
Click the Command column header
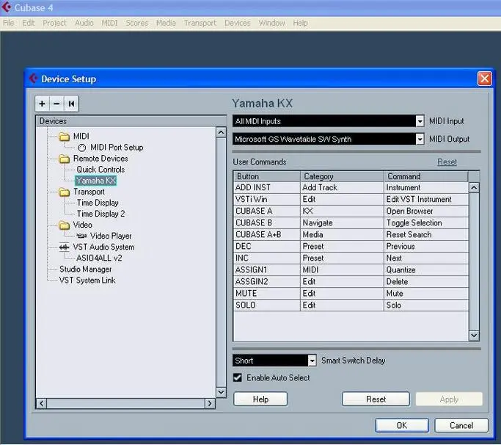[426, 176]
